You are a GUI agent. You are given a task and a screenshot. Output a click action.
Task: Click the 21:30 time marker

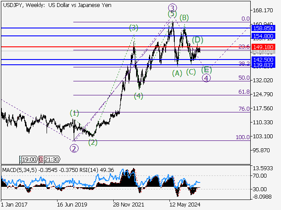pos(48,160)
